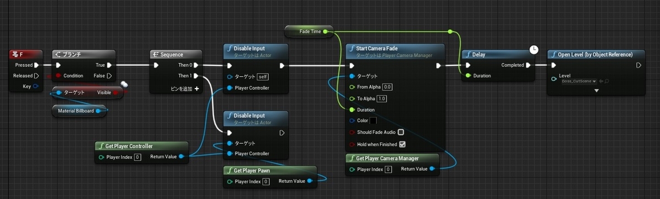This screenshot has width=660, height=199.
Task: Click the Delay node clock icon
Action: click(x=533, y=49)
